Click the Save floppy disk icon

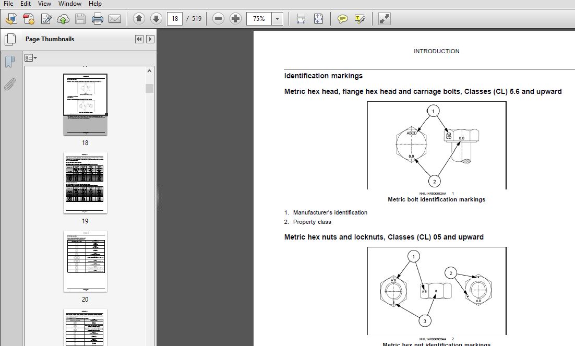[x=80, y=19]
